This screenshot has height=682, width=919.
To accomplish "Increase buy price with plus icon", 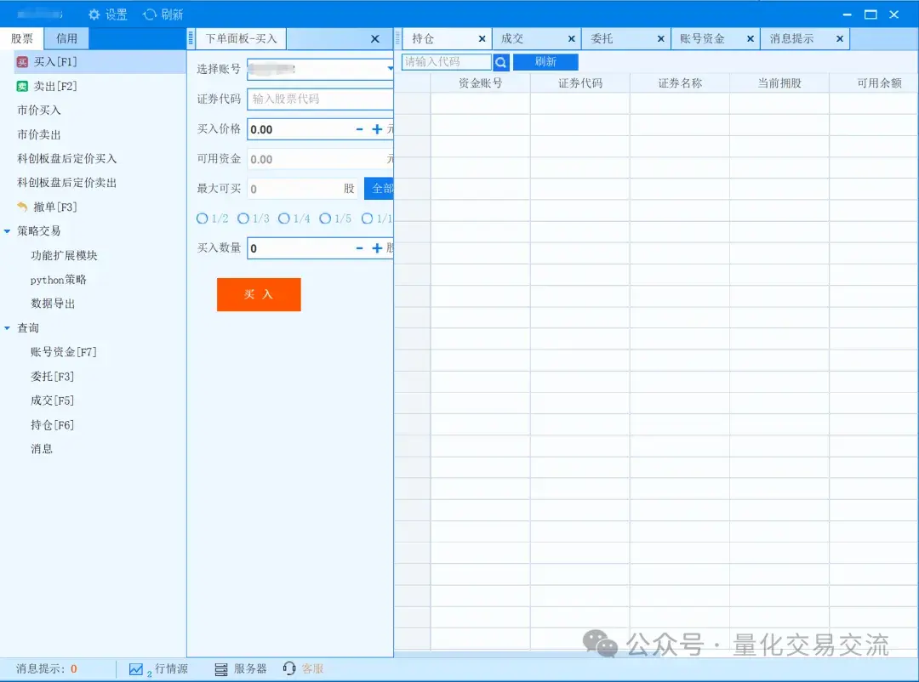I will coord(377,129).
